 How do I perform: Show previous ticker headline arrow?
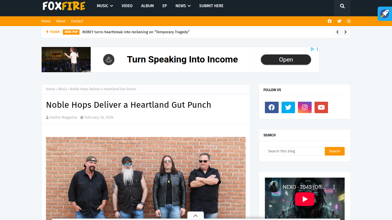337,32
